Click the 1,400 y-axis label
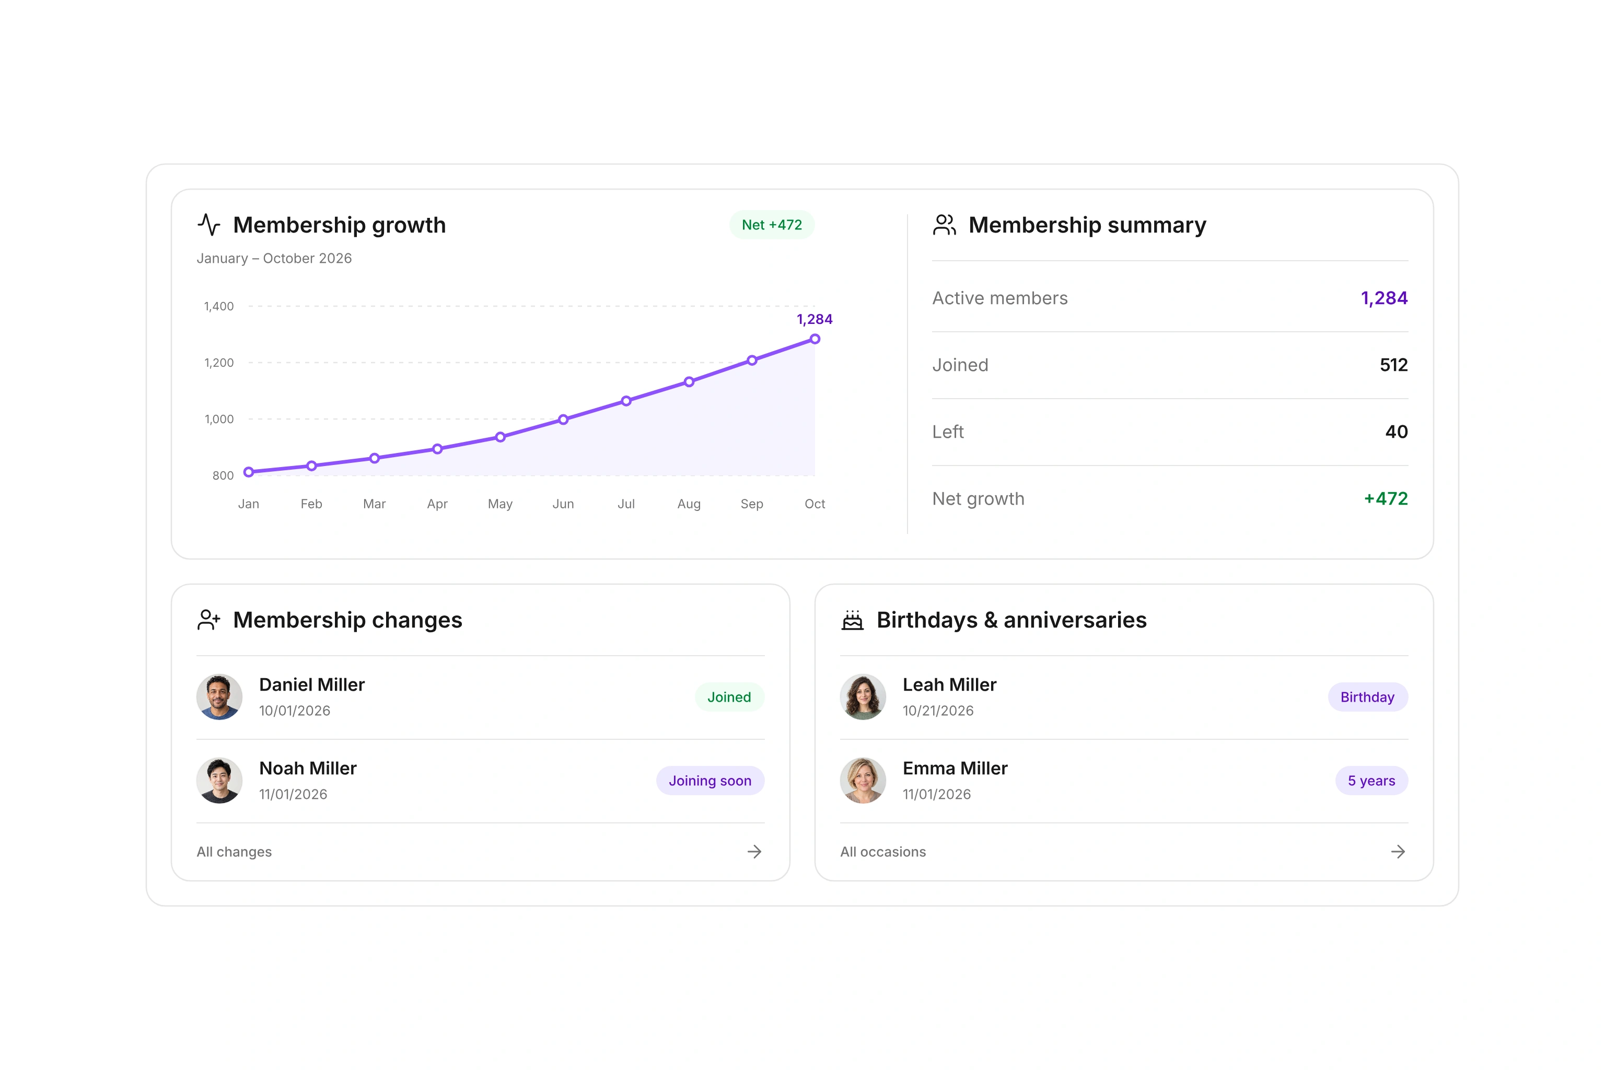 pyautogui.click(x=219, y=306)
